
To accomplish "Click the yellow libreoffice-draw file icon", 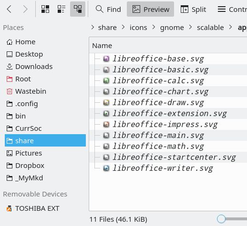I will click(x=106, y=103).
